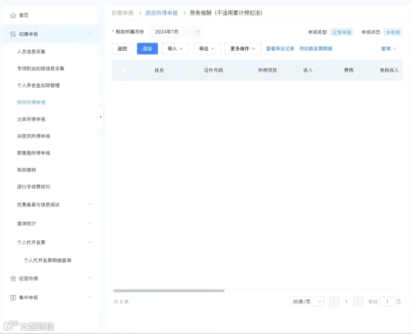Click the 未申报 status tag

(393, 32)
